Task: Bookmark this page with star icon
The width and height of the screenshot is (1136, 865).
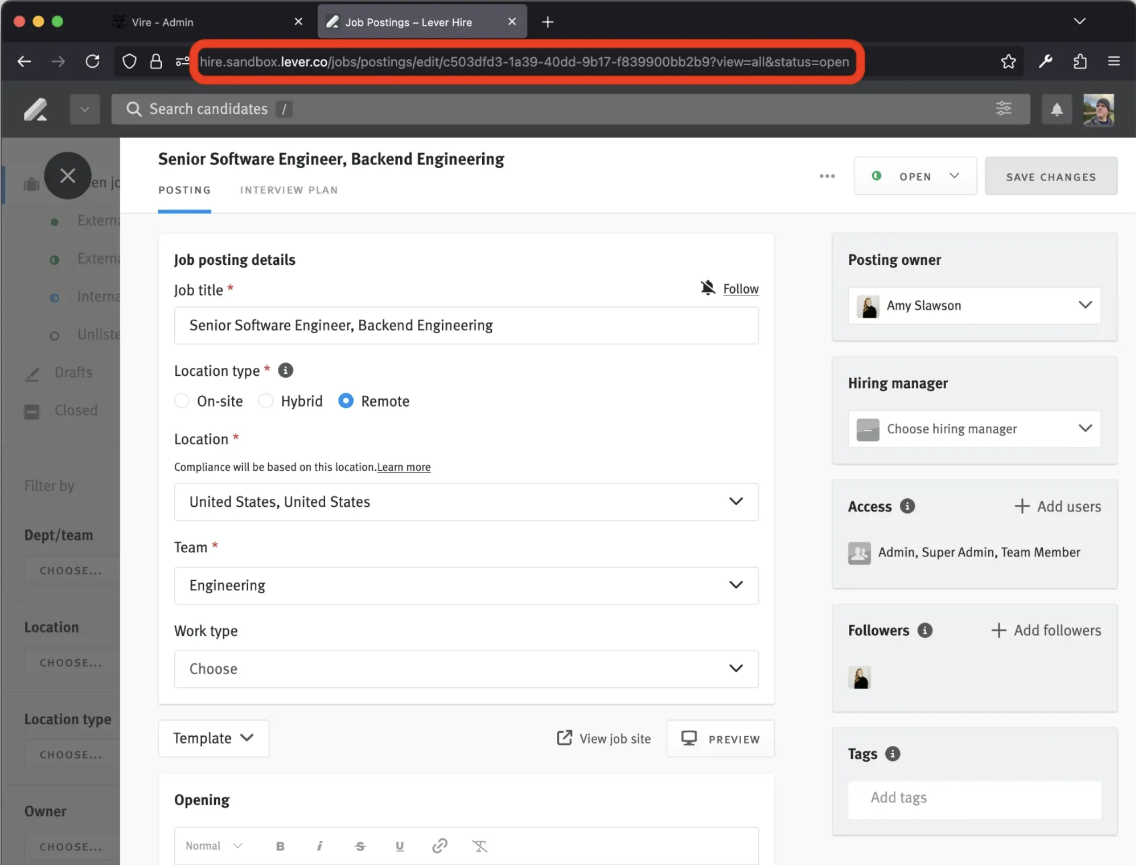Action: [x=1008, y=61]
